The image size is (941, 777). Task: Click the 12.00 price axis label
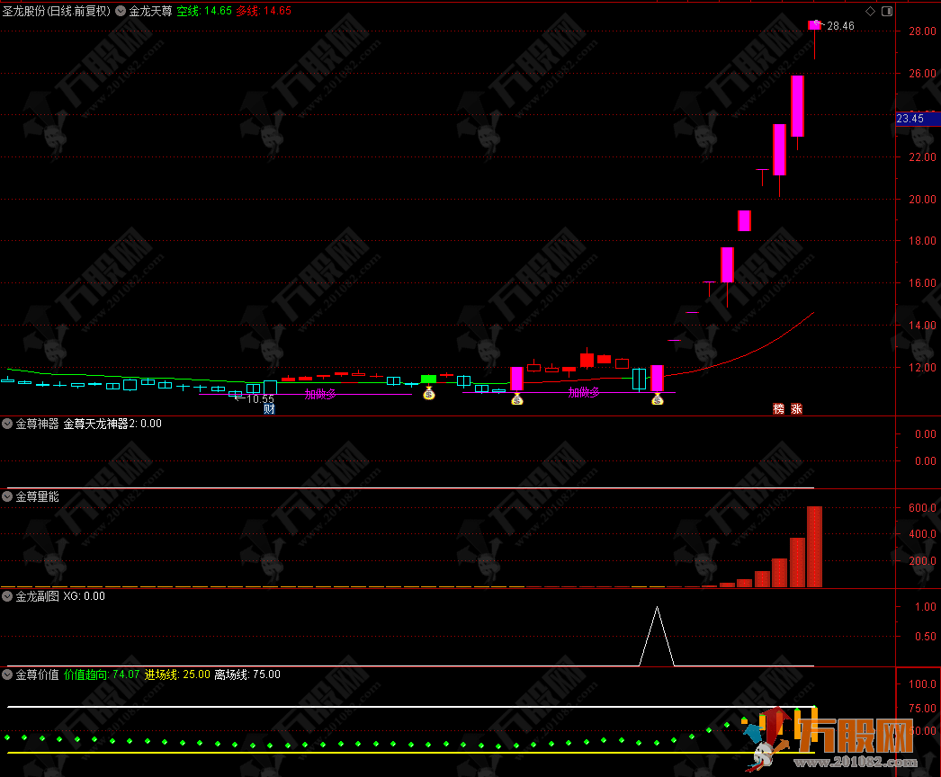click(x=922, y=367)
